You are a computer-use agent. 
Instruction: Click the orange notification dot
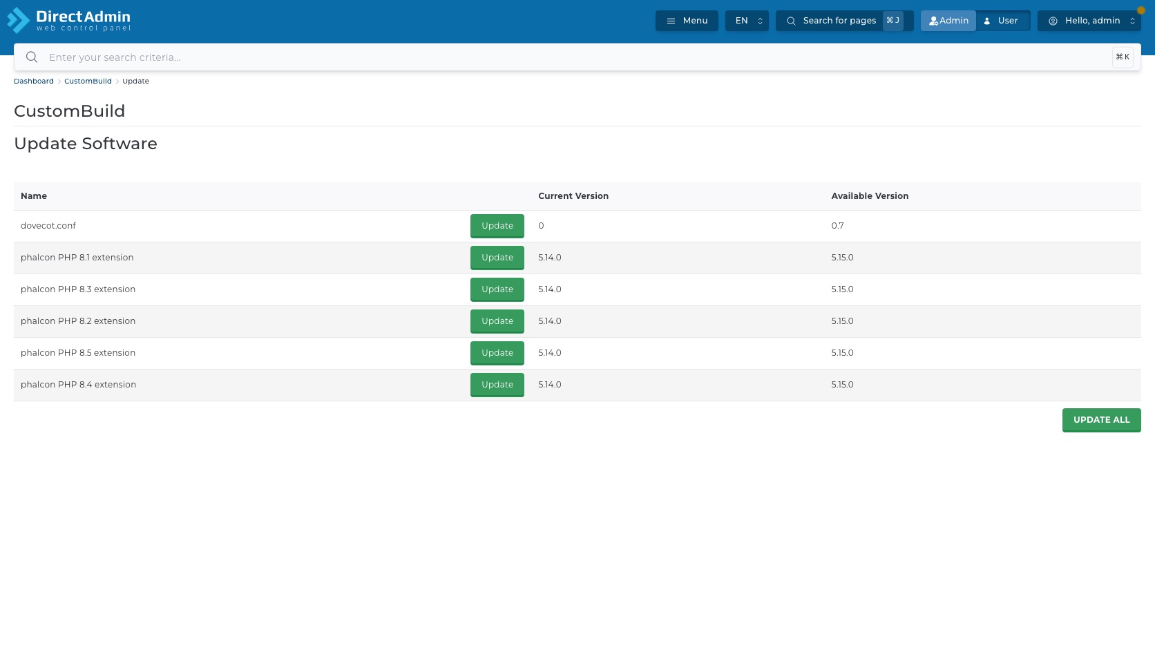pyautogui.click(x=1141, y=10)
